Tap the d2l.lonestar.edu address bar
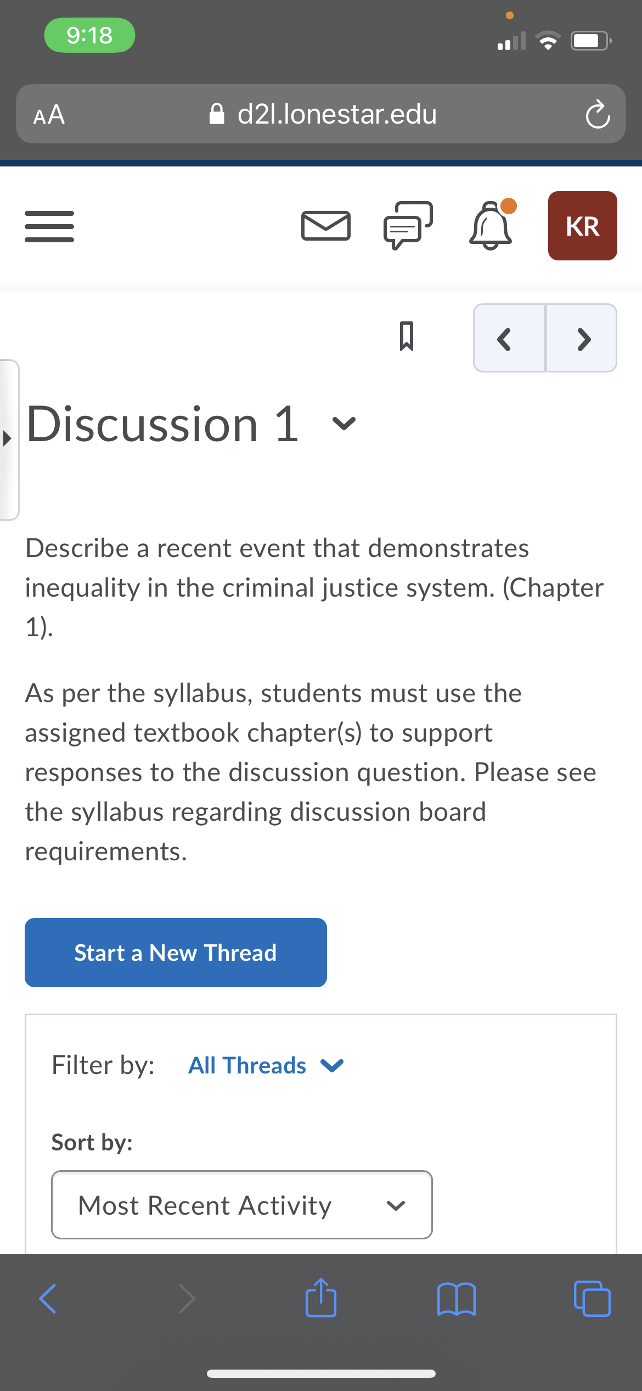The image size is (642, 1391). [323, 114]
